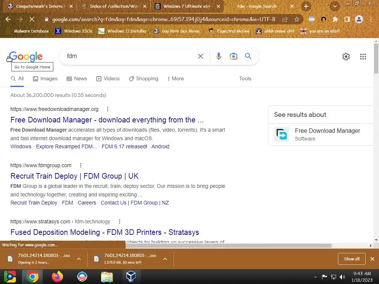Open the Windows sitelink under FDM
The height and width of the screenshot is (284, 379).
pos(21,146)
